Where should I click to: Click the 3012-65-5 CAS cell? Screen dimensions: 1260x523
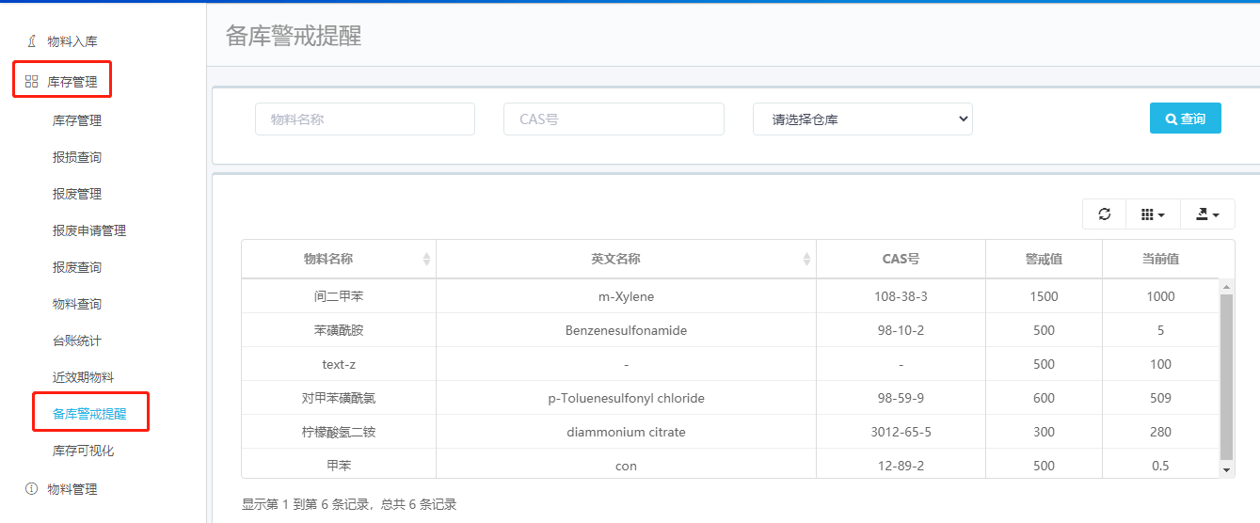pos(901,432)
